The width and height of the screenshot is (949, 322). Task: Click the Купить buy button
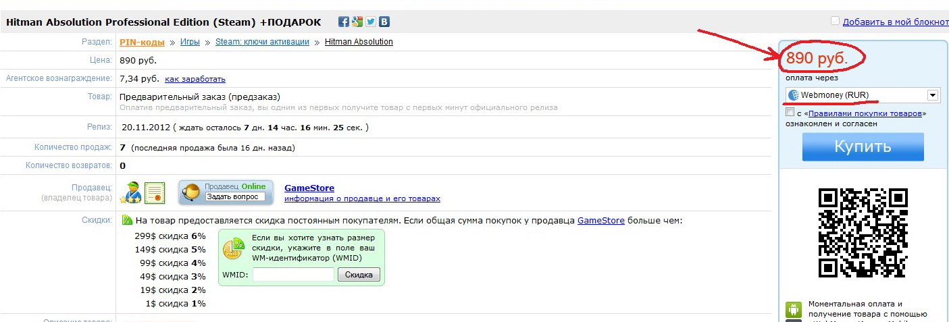point(863,146)
